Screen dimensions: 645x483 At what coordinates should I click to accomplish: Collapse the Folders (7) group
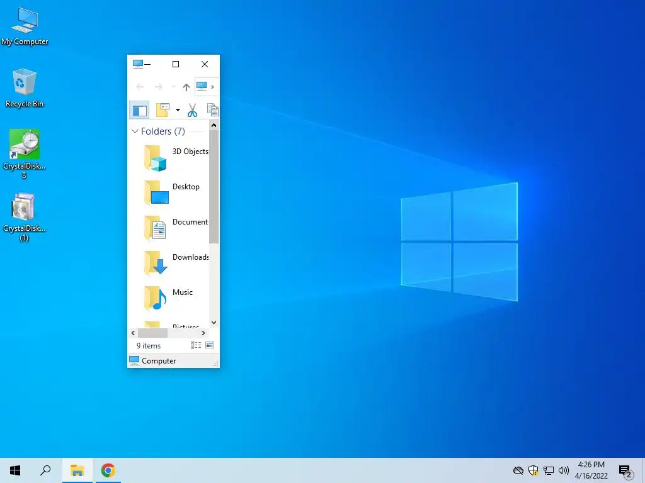[x=135, y=131]
